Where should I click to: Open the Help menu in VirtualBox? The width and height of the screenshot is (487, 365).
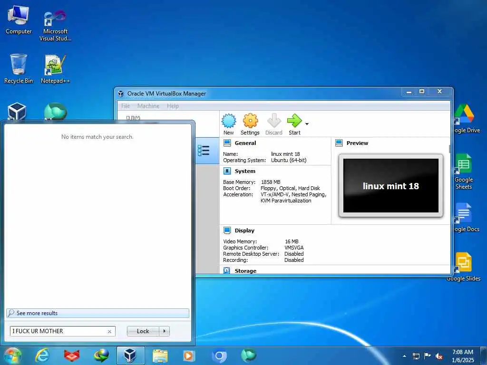pos(173,106)
